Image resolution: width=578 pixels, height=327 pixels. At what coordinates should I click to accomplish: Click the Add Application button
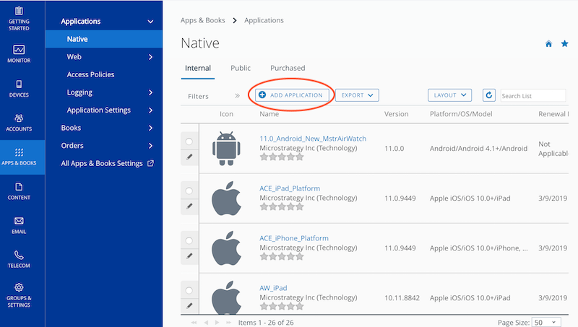point(290,95)
